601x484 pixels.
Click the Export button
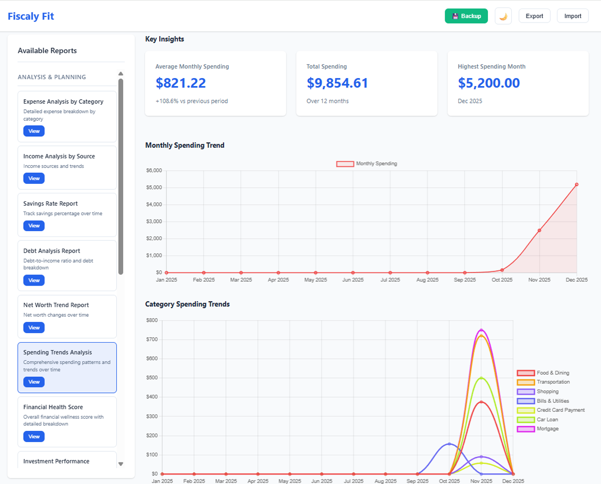coord(534,16)
